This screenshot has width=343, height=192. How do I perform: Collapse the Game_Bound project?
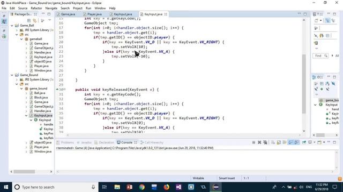point(12,75)
